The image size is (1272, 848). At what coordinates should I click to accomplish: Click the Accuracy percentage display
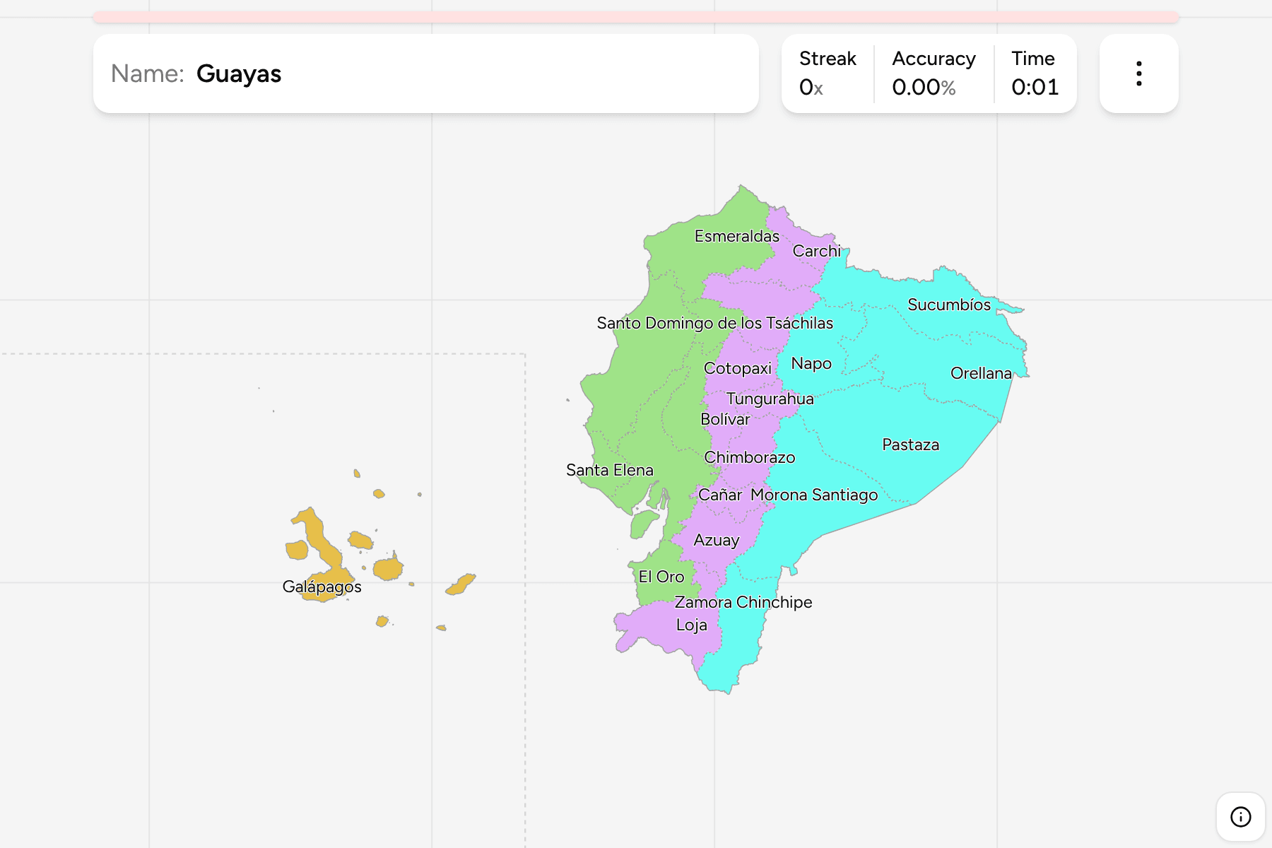pyautogui.click(x=934, y=73)
